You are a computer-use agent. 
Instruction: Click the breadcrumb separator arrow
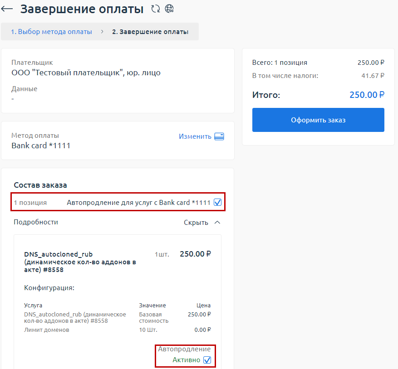(x=102, y=32)
